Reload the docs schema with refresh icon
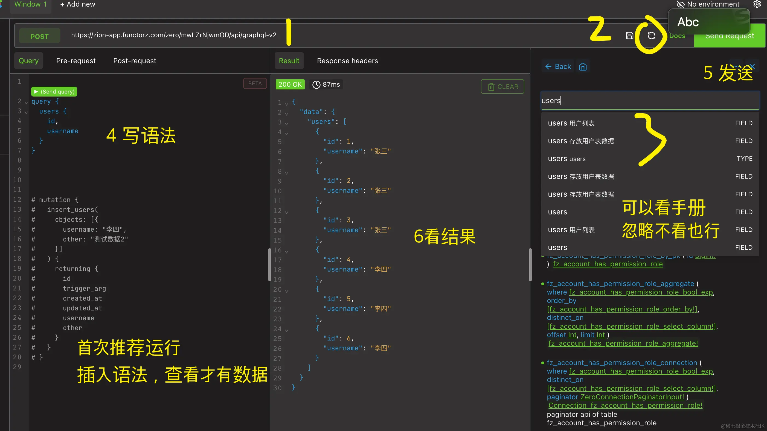 coord(652,36)
